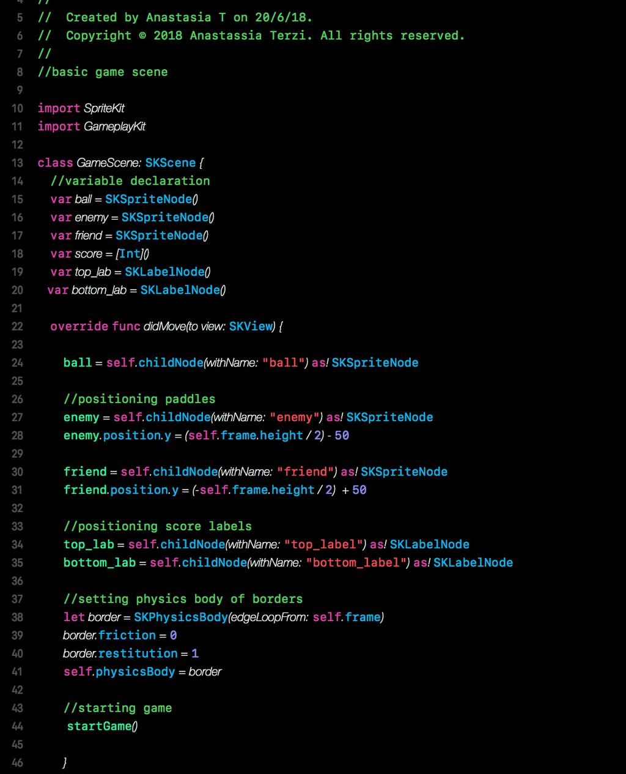Click the "bottom_label" string literal
626x774 pixels.
(x=357, y=563)
